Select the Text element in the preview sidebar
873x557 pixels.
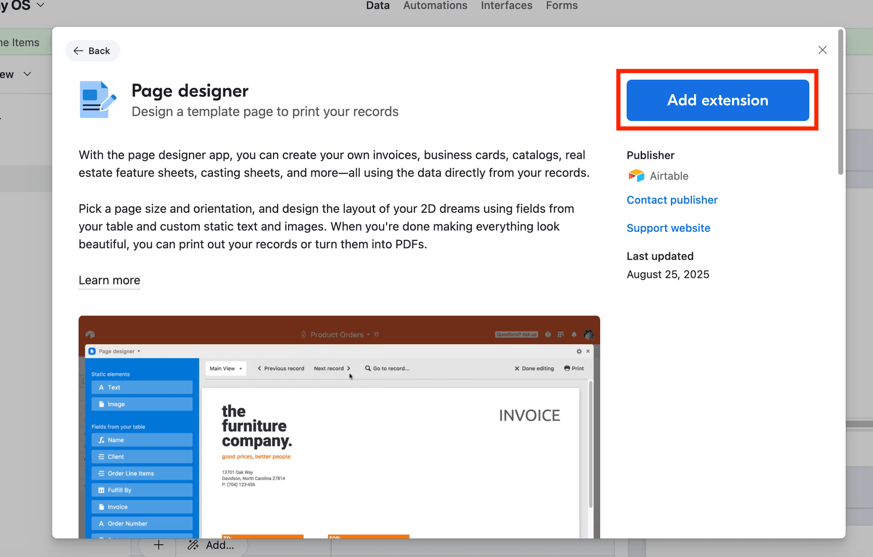pyautogui.click(x=141, y=387)
